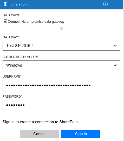The height and width of the screenshot is (141, 124).
Task: Click the SharePoint title text in header
Action: [20, 4]
